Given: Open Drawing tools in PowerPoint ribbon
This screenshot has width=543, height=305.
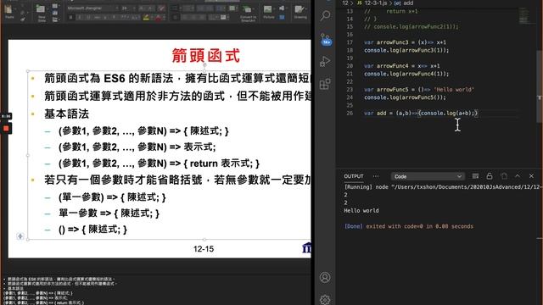Looking at the screenshot, I should (x=300, y=12).
